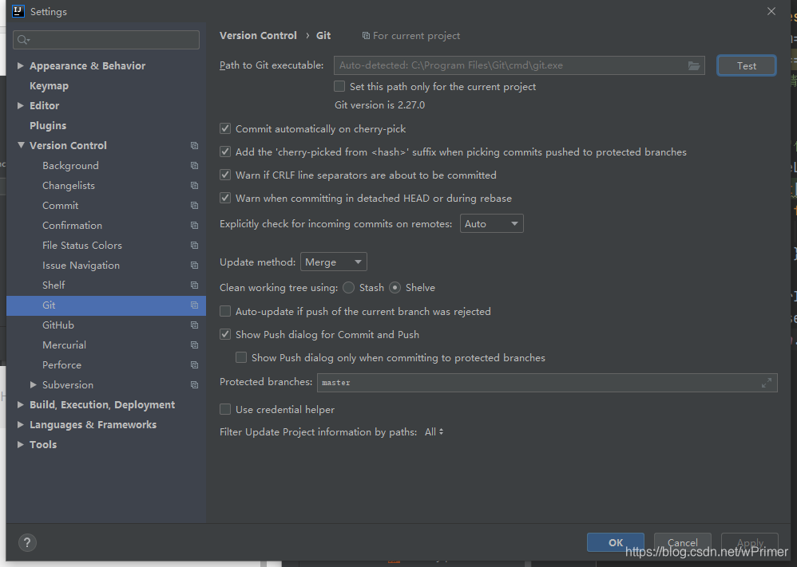Click the project-level icon on File Status Colors row
The width and height of the screenshot is (797, 567).
point(194,245)
